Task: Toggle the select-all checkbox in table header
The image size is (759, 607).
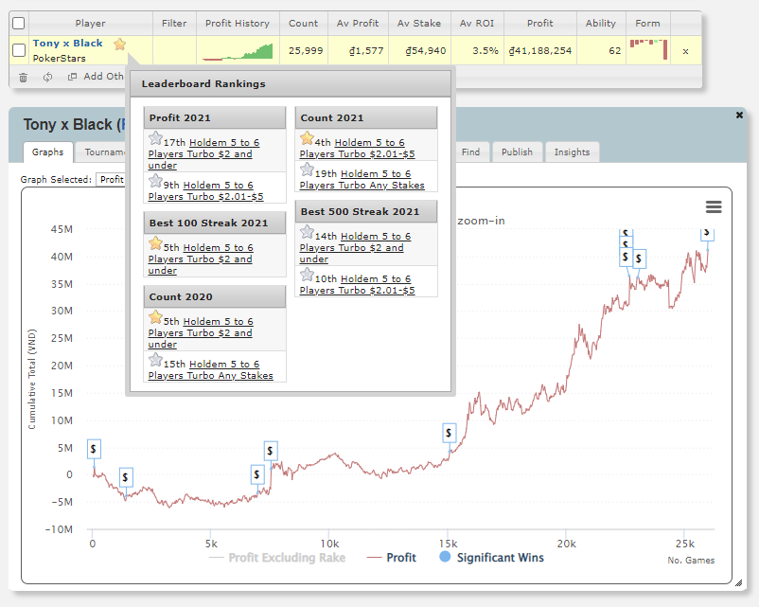Action: [19, 24]
